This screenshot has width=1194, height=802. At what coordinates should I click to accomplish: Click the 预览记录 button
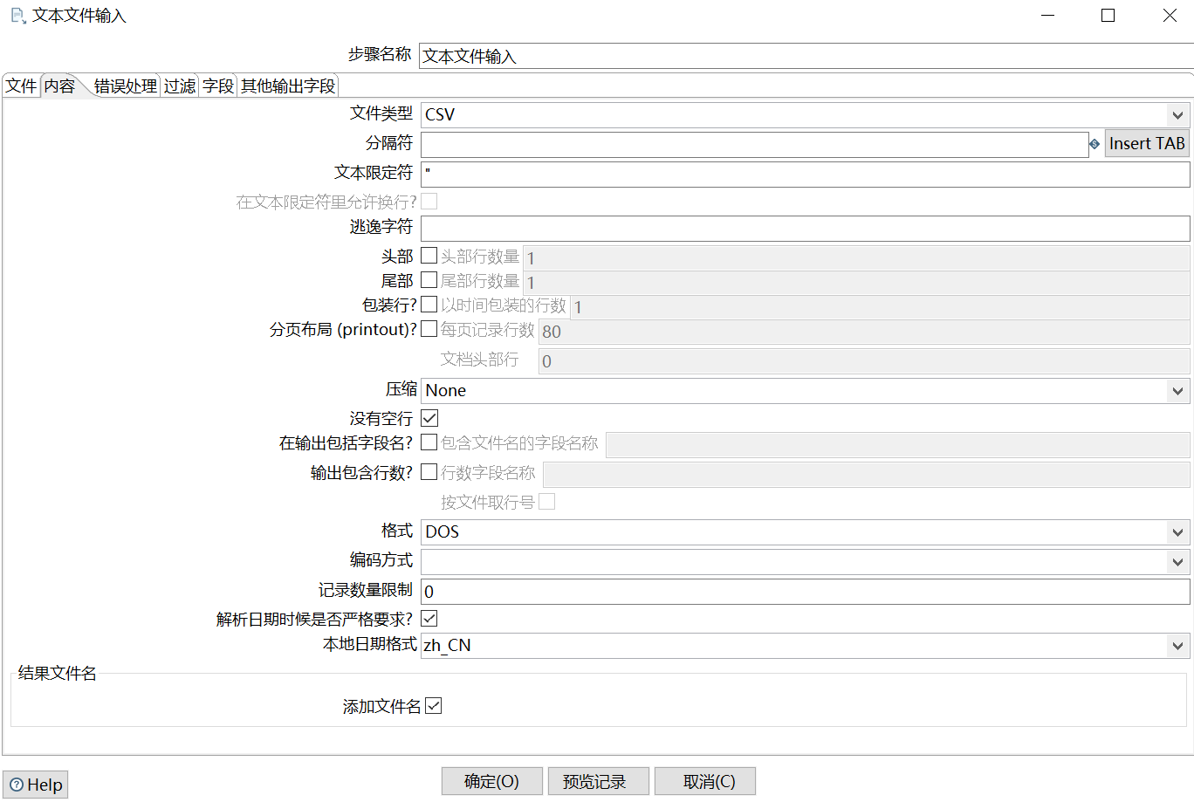point(599,782)
